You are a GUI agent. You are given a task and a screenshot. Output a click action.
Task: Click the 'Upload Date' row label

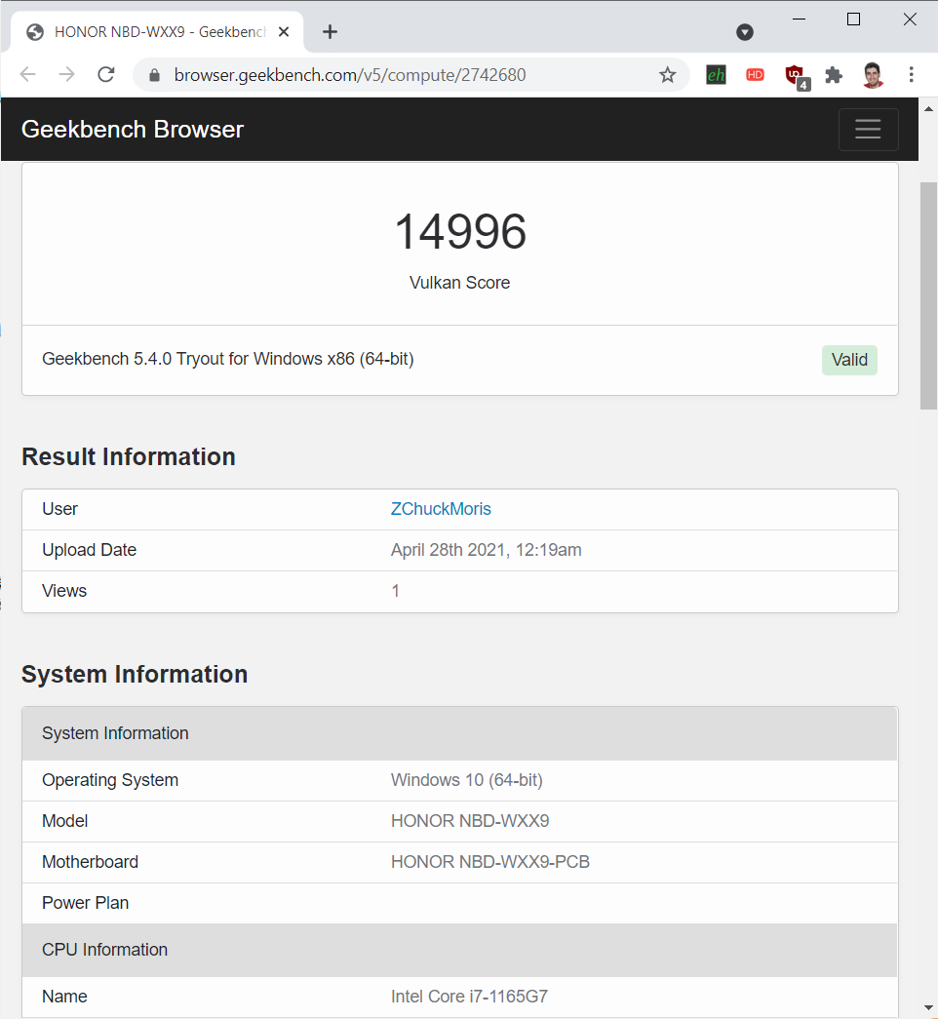coord(89,550)
